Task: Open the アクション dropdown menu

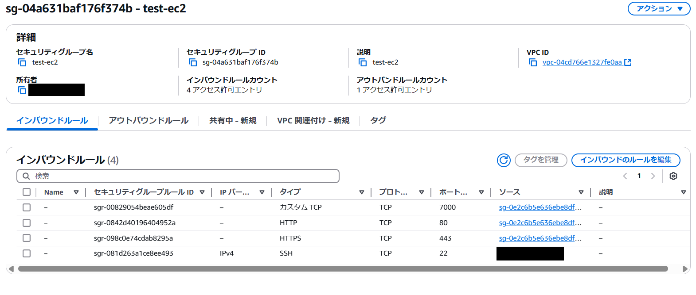Action: [x=659, y=8]
